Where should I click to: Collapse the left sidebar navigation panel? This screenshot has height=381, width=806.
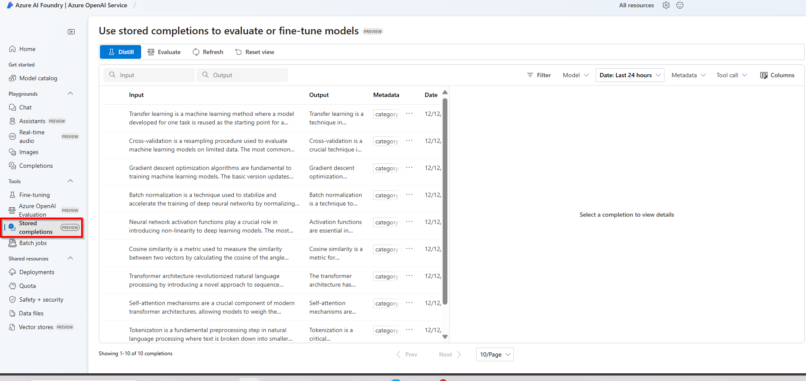click(x=71, y=32)
